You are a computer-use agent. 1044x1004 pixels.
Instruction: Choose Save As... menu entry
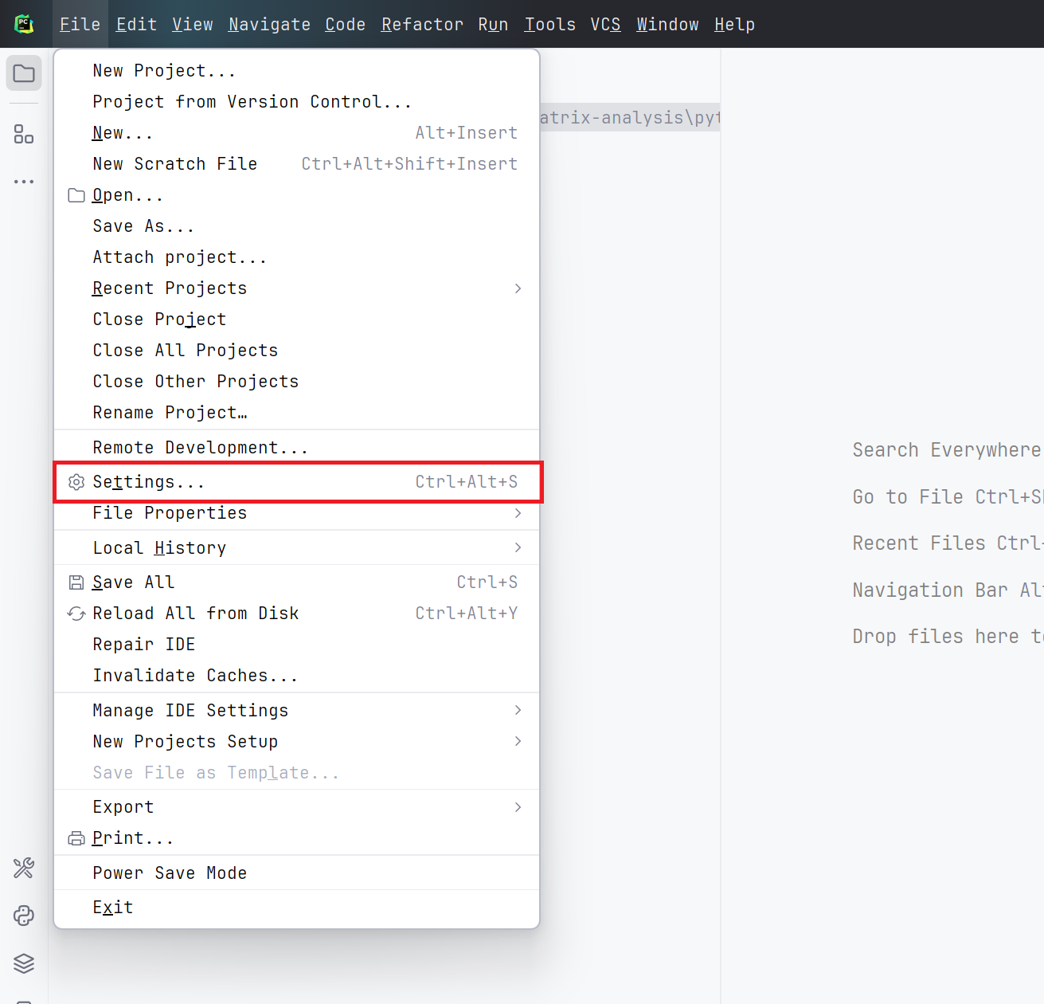tap(296, 226)
